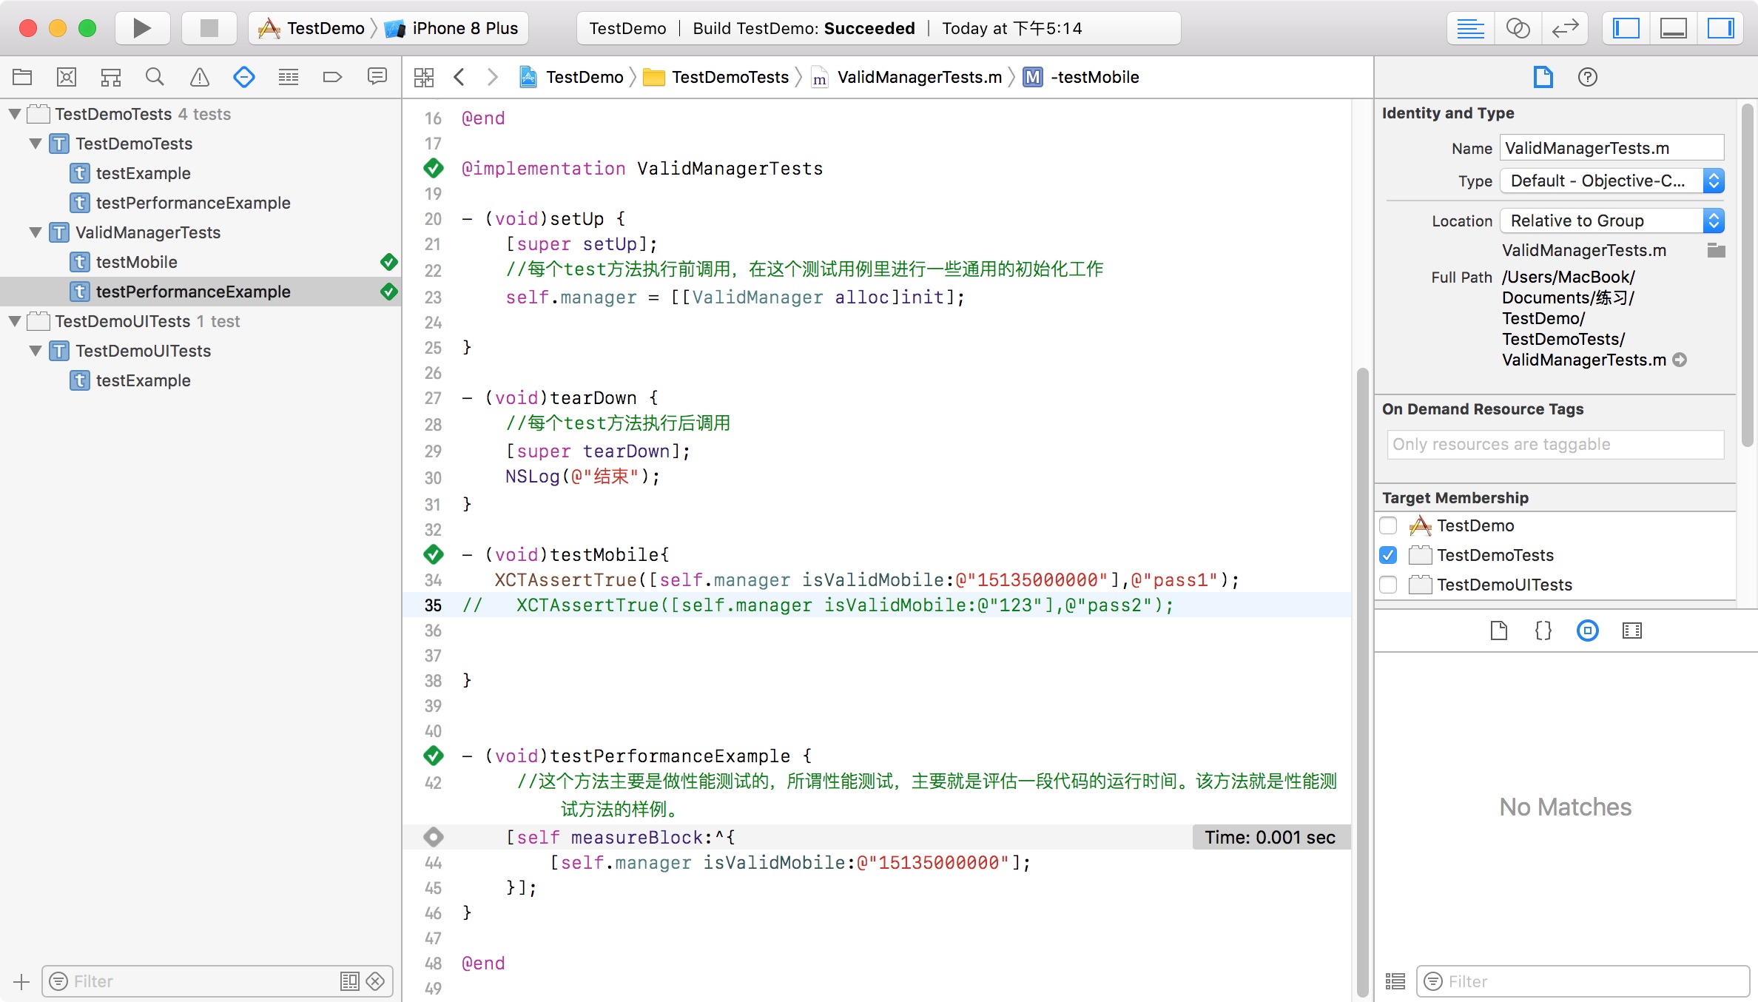Edit the Name field ValidManagerTests.m
Viewport: 1758px width, 1002px height.
[x=1612, y=148]
